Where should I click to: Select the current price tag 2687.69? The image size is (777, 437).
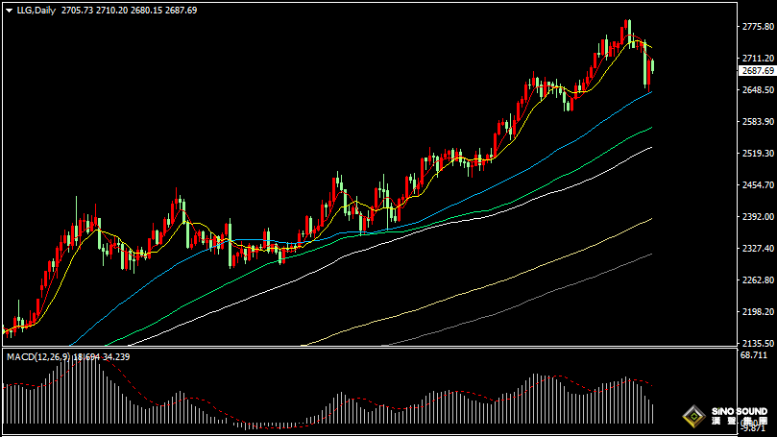point(757,71)
